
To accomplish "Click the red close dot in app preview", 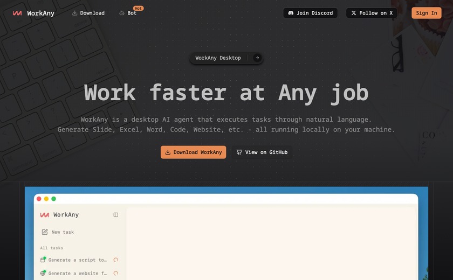I will pyautogui.click(x=39, y=199).
